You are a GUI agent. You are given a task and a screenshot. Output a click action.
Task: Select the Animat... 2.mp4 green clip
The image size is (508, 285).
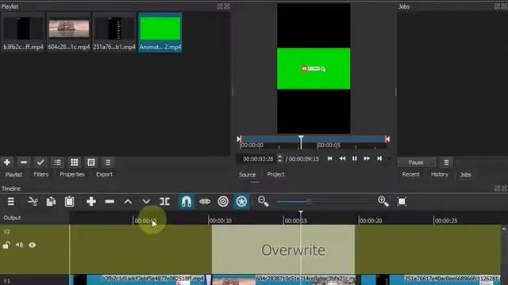pos(160,32)
